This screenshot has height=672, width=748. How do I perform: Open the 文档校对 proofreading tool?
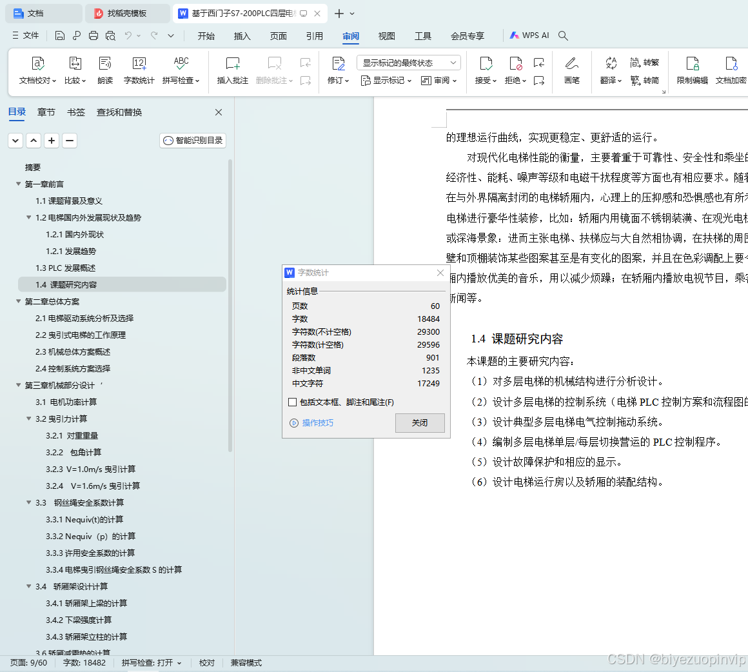pos(37,70)
